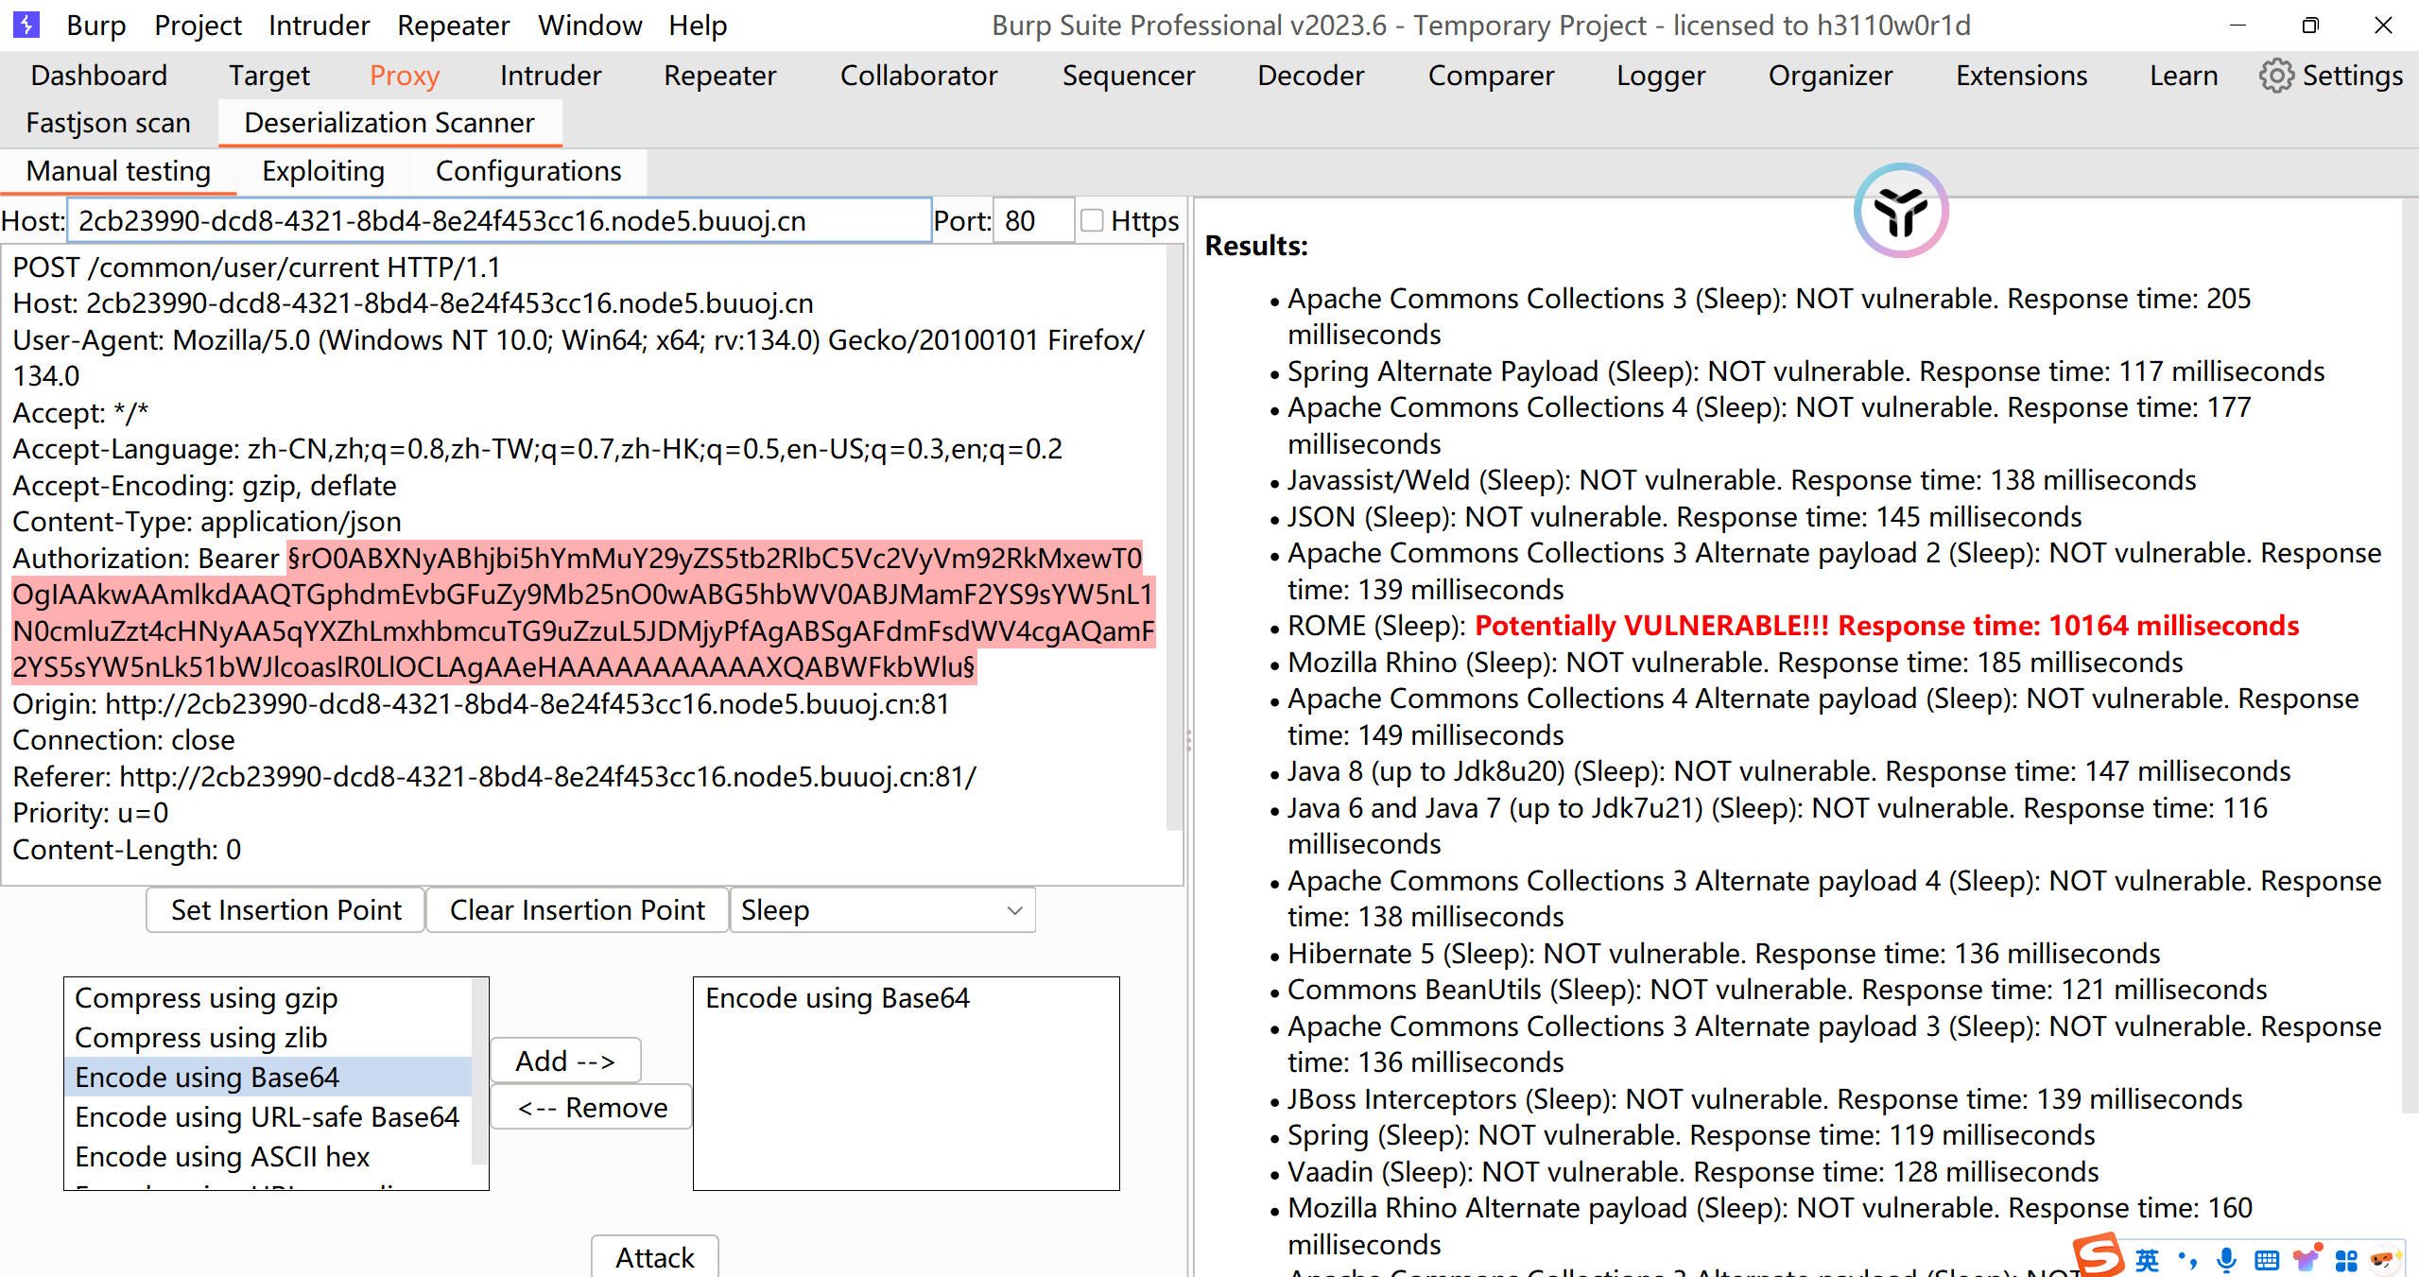The width and height of the screenshot is (2419, 1277).
Task: Click the Attack button
Action: (x=654, y=1257)
